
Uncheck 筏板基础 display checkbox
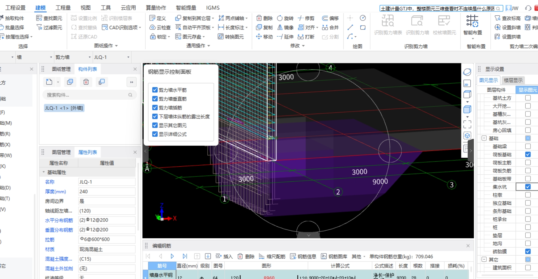(528, 154)
